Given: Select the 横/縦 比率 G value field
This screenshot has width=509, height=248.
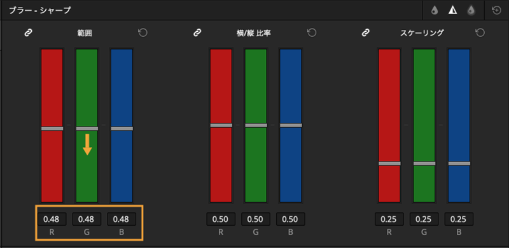Looking at the screenshot, I should [256, 219].
